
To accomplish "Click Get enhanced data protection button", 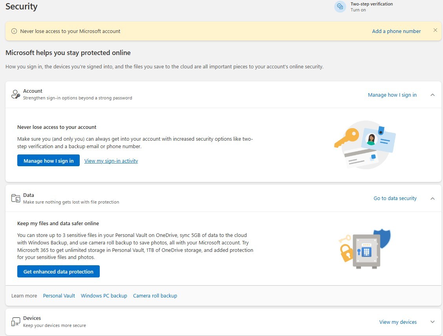I will 58,272.
